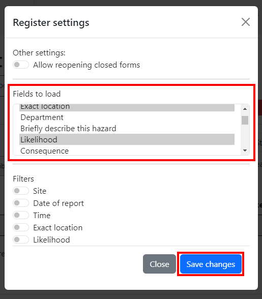Click the Register settings title text
This screenshot has height=299, width=262.
(51, 23)
